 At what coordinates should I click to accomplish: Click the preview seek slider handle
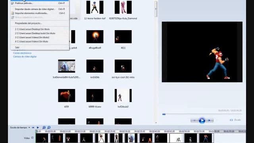[x=164, y=114]
